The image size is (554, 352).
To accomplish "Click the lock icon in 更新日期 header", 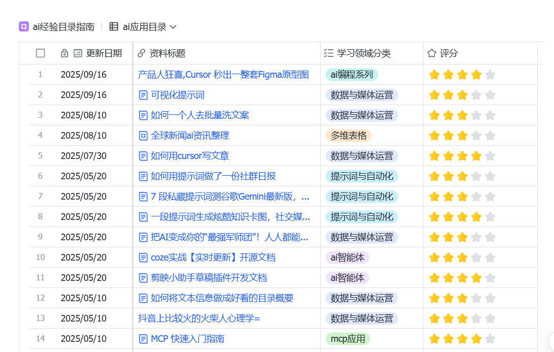I will pyautogui.click(x=64, y=53).
